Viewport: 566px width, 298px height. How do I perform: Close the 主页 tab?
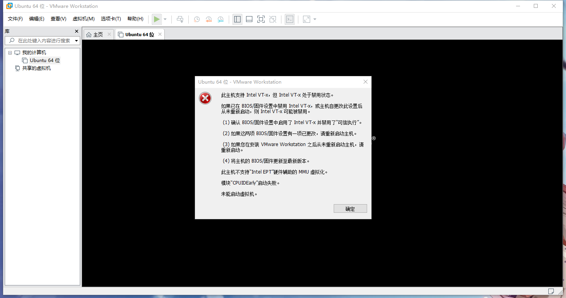[109, 34]
